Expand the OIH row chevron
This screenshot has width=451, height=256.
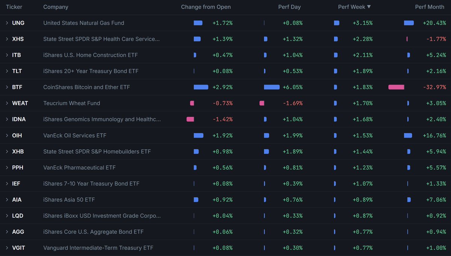pyautogui.click(x=7, y=135)
